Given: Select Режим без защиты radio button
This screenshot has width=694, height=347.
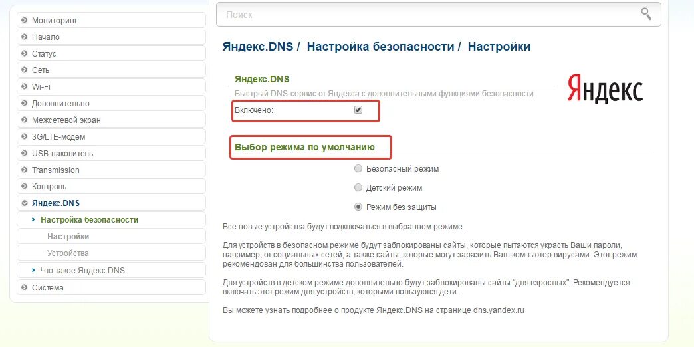Looking at the screenshot, I should click(358, 207).
